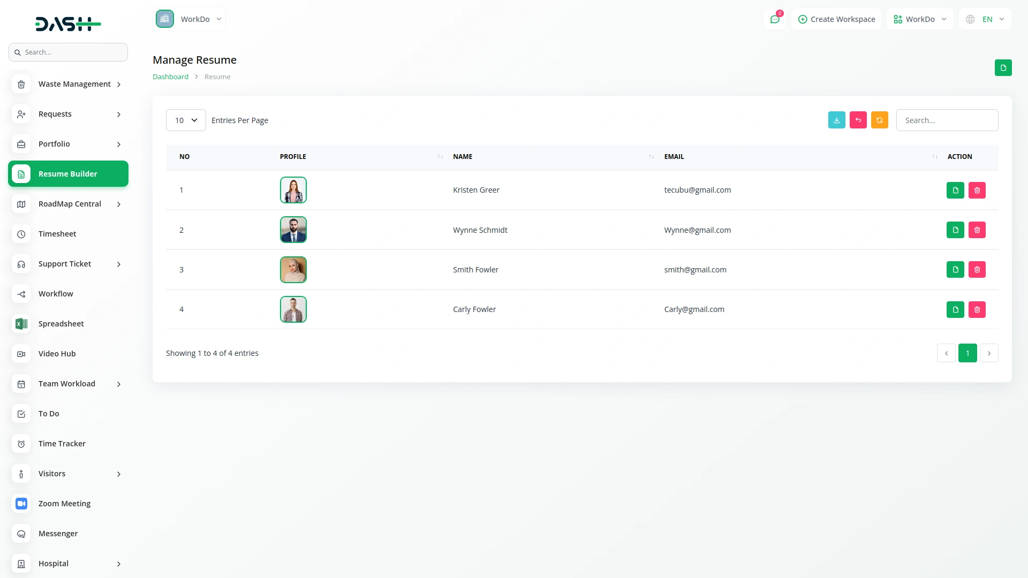
Task: Toggle sorting on the ACTION column
Action: pyautogui.click(x=961, y=156)
